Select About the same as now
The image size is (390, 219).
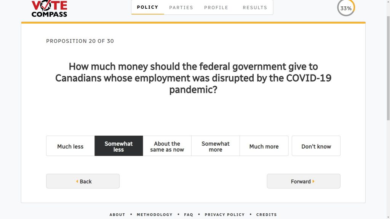pyautogui.click(x=167, y=146)
